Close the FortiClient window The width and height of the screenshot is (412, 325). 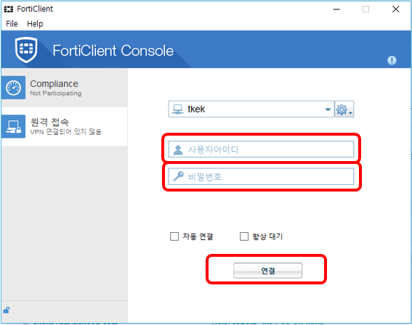tap(396, 9)
